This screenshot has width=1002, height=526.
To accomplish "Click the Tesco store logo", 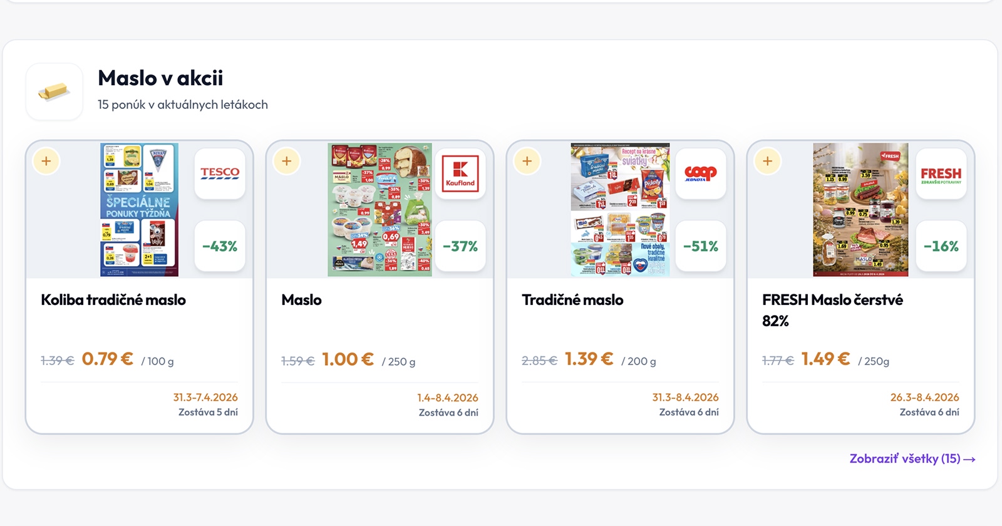I will [220, 173].
